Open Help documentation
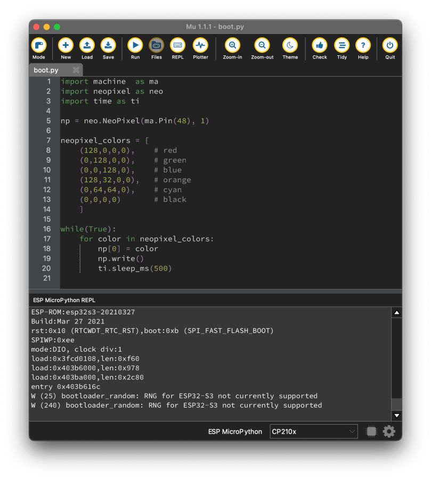This screenshot has width=431, height=479. 363,48
